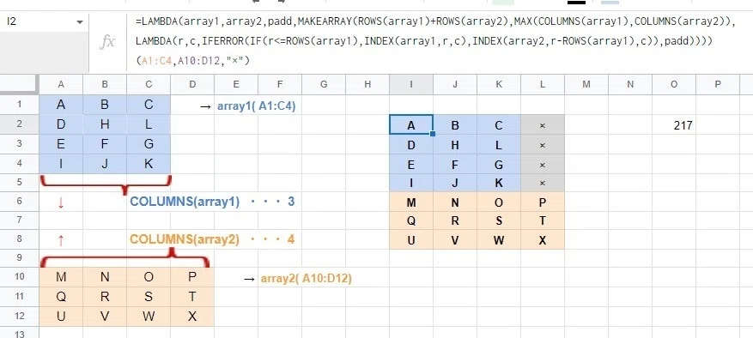
Task: Select column C header
Action: tap(149, 84)
